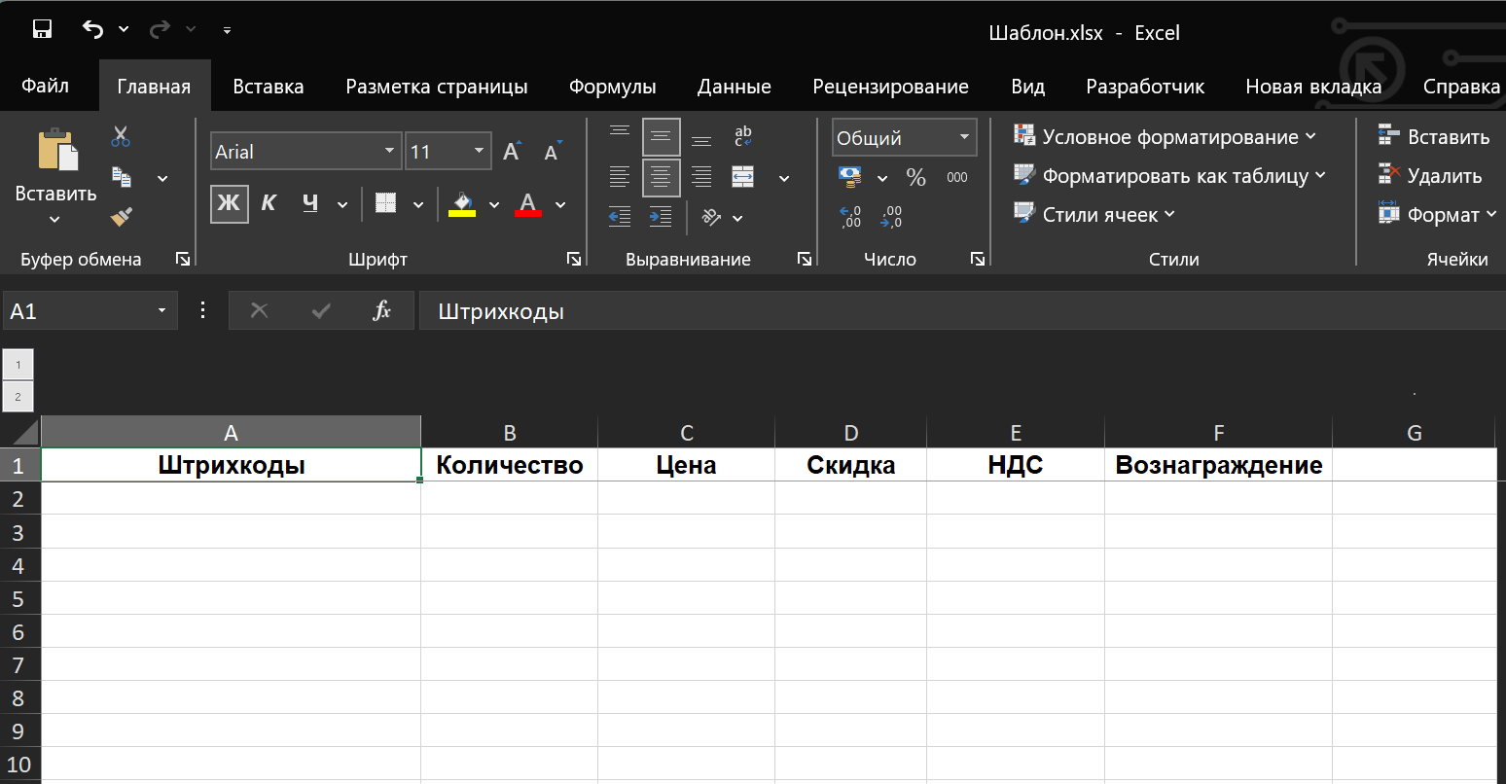Switch to the Рецензирование tab
Screen dimensions: 1506x784
tap(891, 87)
